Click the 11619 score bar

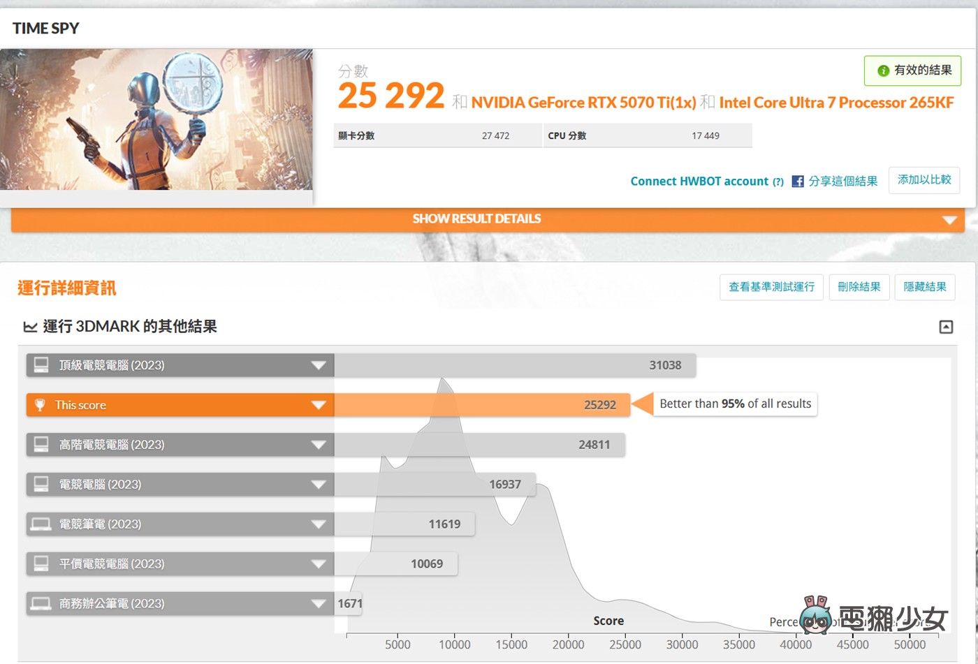tap(404, 524)
